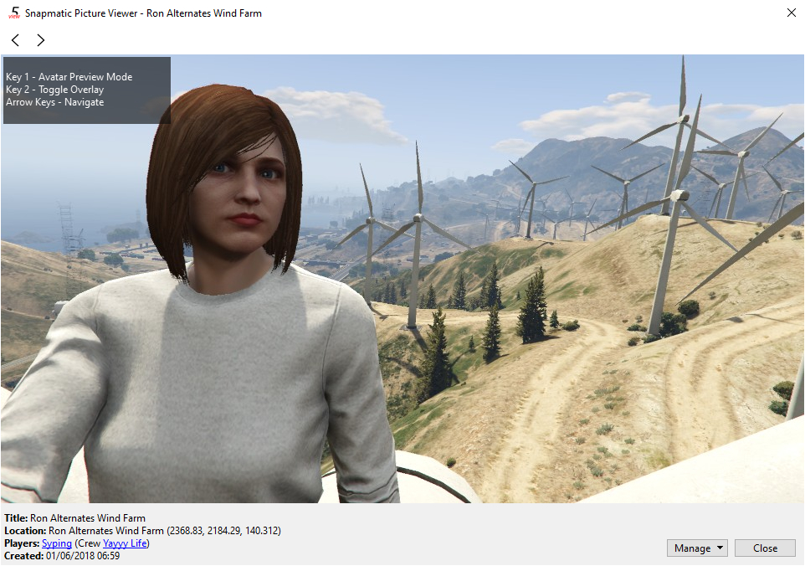Screen dimensions: 805x566
Task: Close the Picture Viewer window
Action: click(791, 13)
